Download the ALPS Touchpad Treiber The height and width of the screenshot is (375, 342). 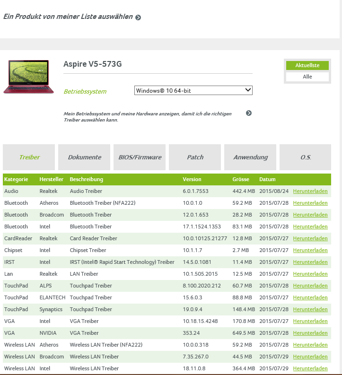point(310,286)
